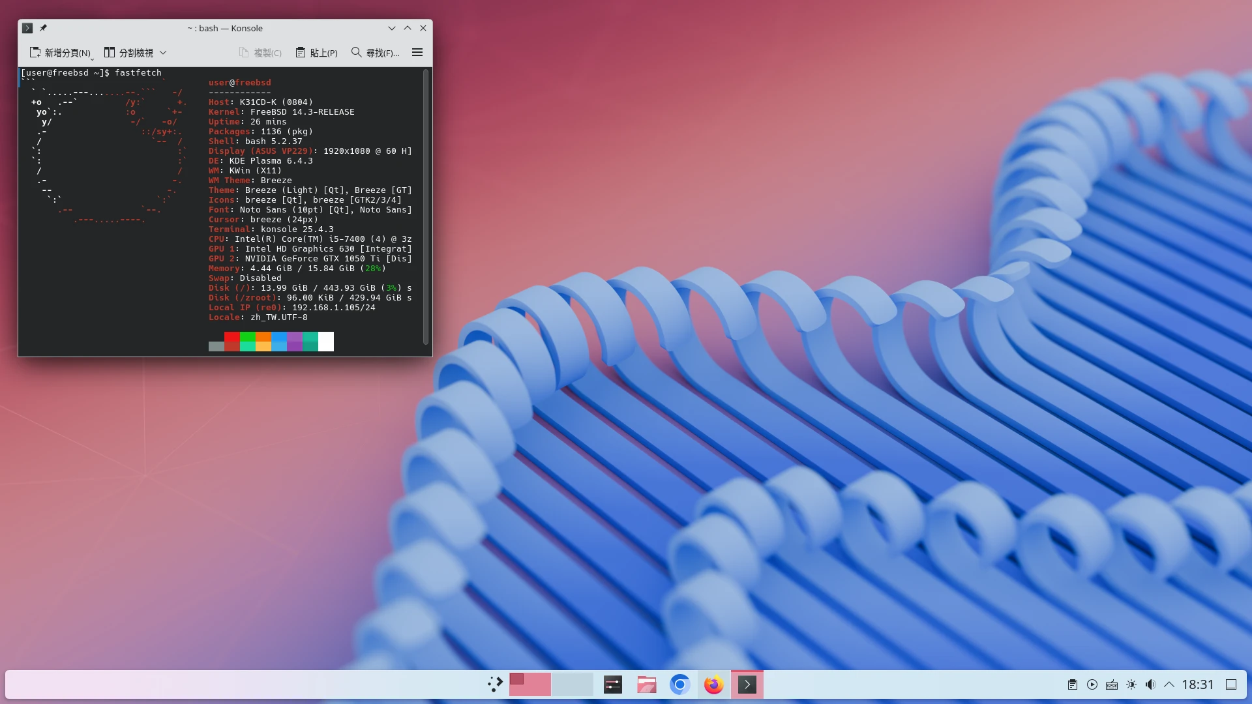Open the KDE application launcher
This screenshot has height=704, width=1252.
495,684
